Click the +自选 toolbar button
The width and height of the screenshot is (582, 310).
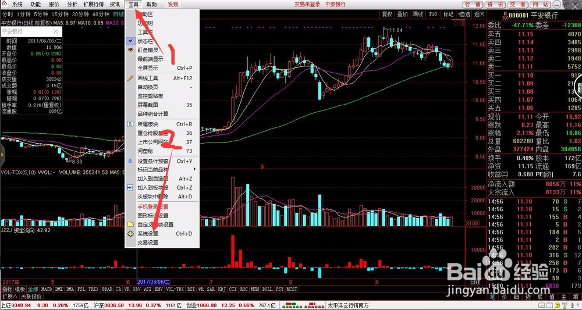pos(464,14)
